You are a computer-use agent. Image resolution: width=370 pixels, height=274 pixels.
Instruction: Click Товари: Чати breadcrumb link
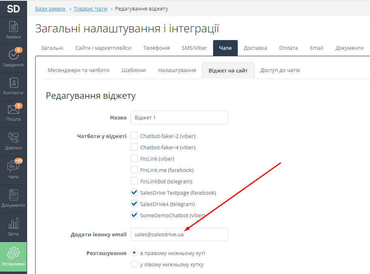coord(90,8)
